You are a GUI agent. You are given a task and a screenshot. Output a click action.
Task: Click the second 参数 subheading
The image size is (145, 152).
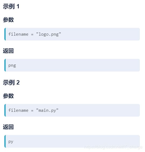click(x=8, y=96)
